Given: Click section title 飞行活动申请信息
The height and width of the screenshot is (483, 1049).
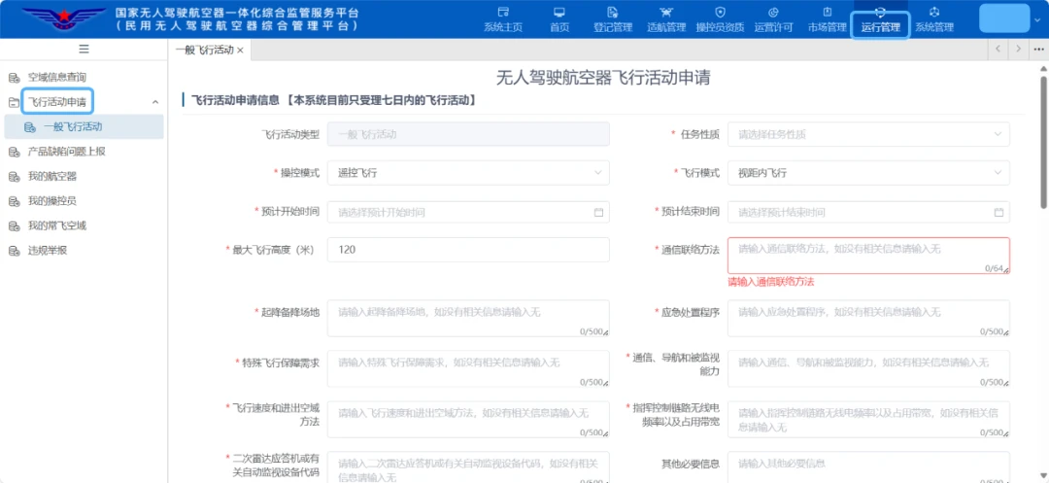Looking at the screenshot, I should pos(235,100).
